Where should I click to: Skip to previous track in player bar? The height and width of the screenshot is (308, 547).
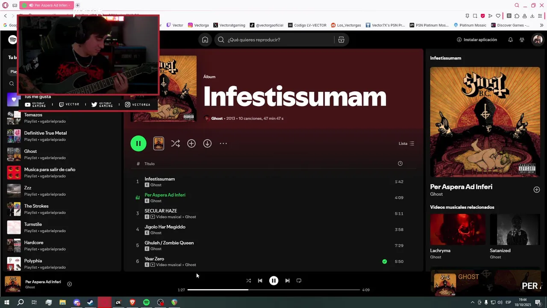coord(260,281)
